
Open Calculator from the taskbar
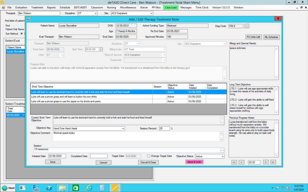(102, 188)
